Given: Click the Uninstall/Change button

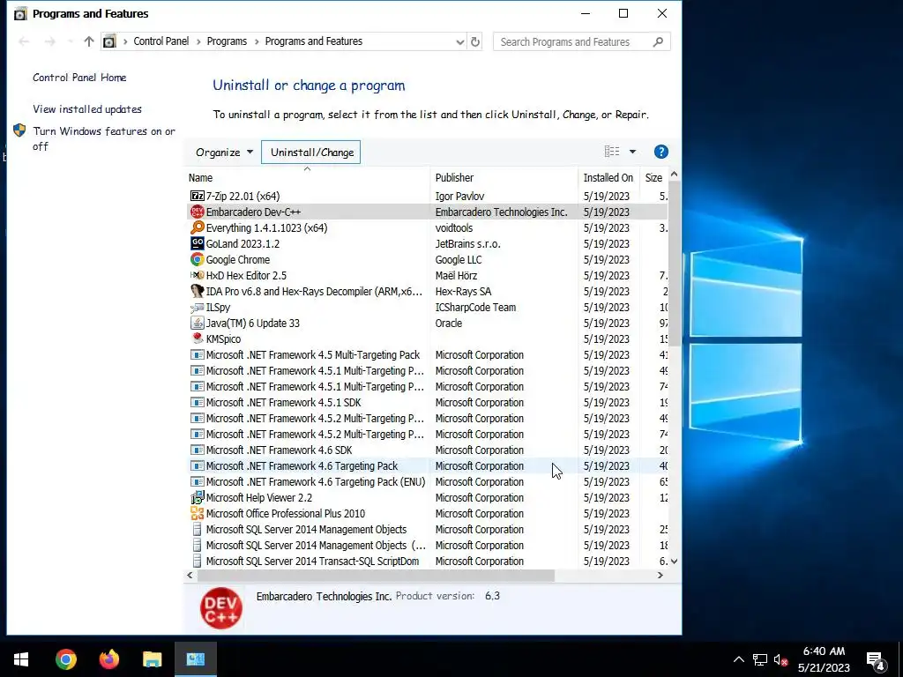Looking at the screenshot, I should (311, 153).
